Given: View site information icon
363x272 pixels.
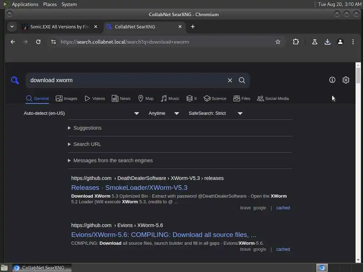Looking at the screenshot, I should pos(54,42).
